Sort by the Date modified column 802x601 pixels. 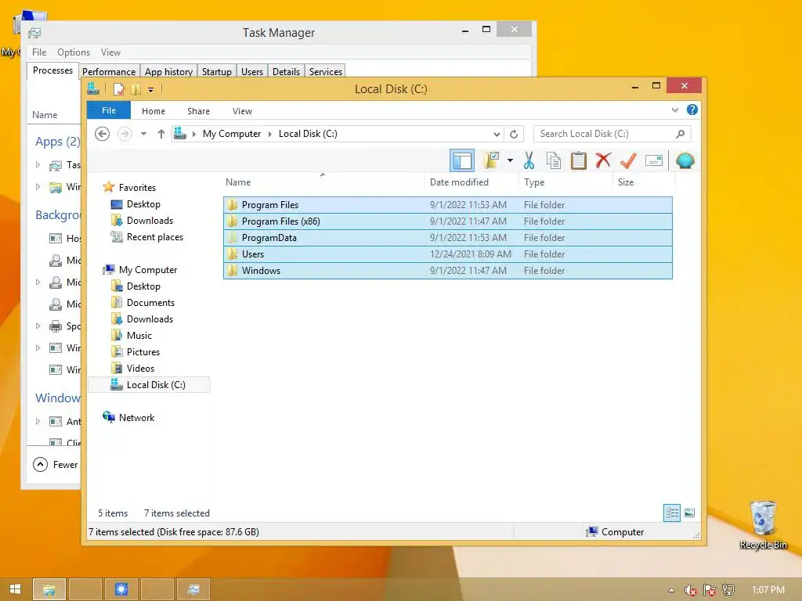(471, 182)
